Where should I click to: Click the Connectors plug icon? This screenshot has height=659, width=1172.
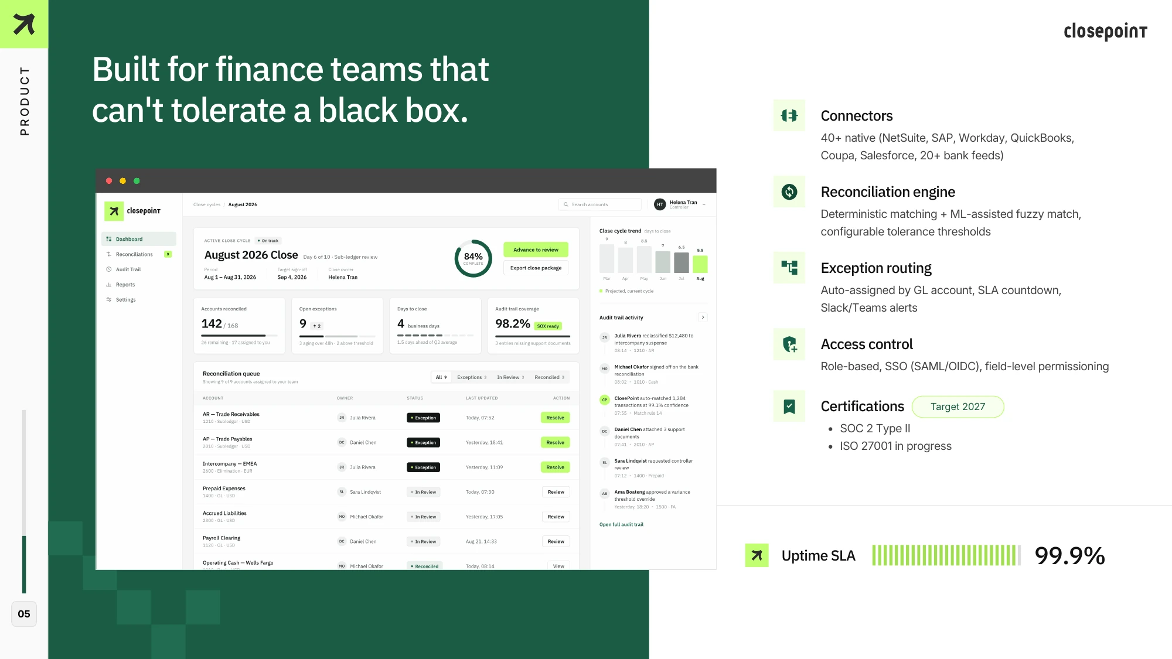(789, 115)
